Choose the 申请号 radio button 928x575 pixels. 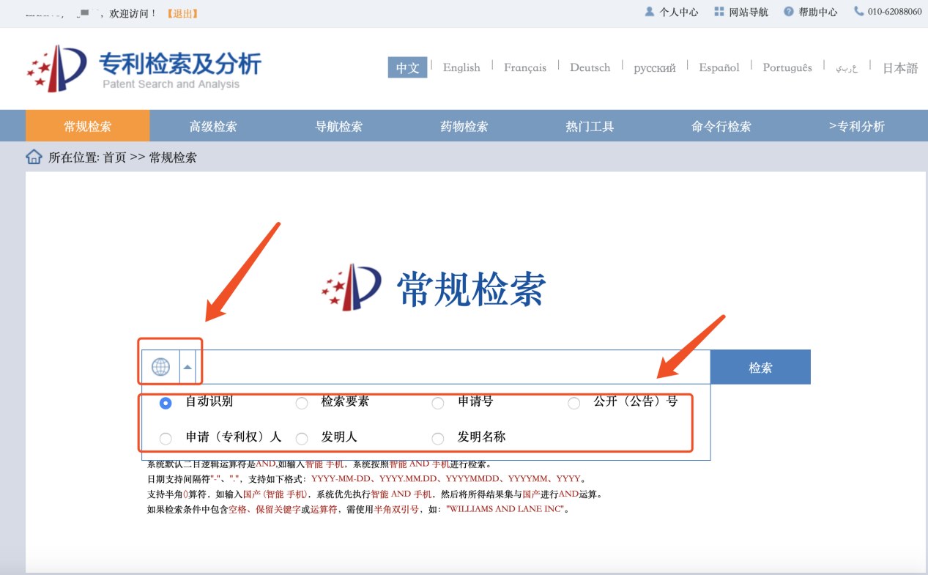coord(438,403)
